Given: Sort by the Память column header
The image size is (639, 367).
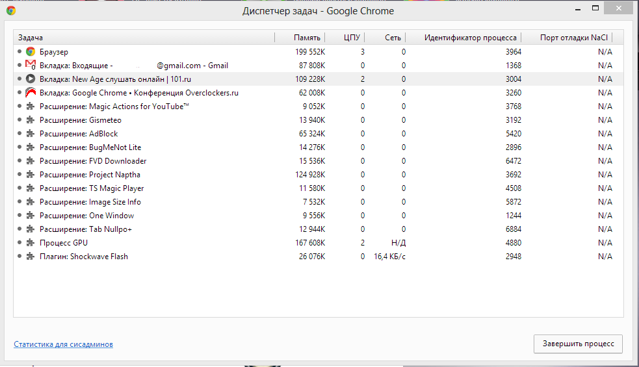Looking at the screenshot, I should point(300,38).
